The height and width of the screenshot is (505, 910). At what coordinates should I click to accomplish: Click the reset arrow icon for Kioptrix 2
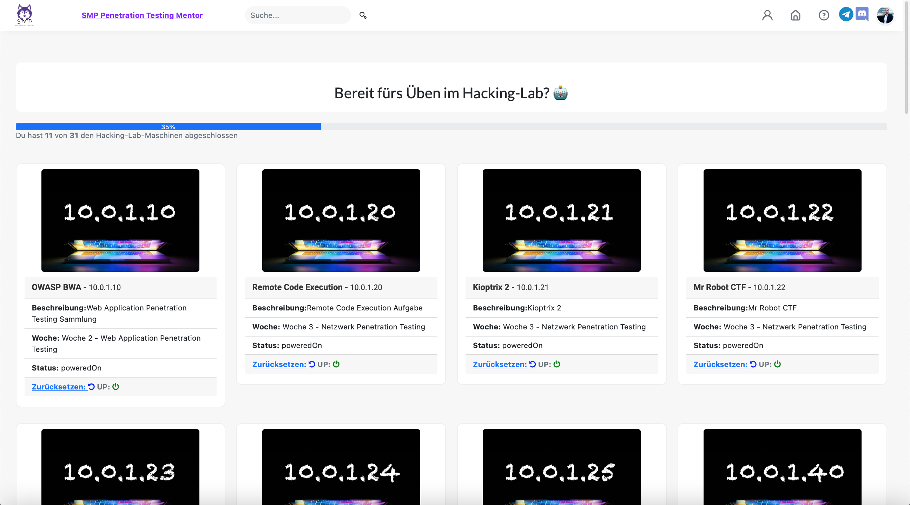tap(533, 364)
